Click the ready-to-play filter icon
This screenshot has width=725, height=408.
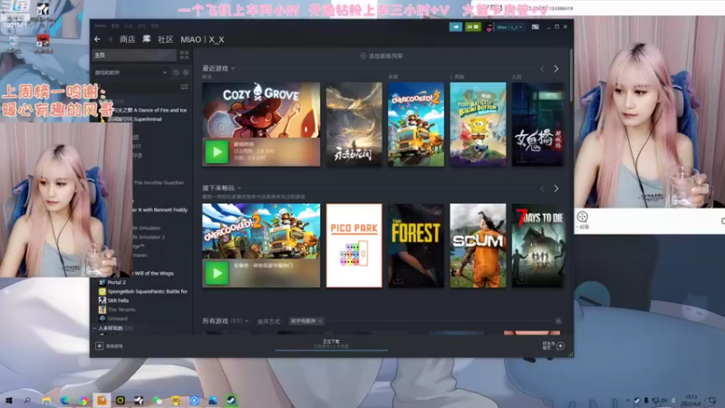click(186, 73)
